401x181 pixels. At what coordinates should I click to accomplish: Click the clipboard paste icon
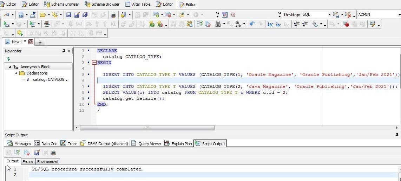click(190, 24)
